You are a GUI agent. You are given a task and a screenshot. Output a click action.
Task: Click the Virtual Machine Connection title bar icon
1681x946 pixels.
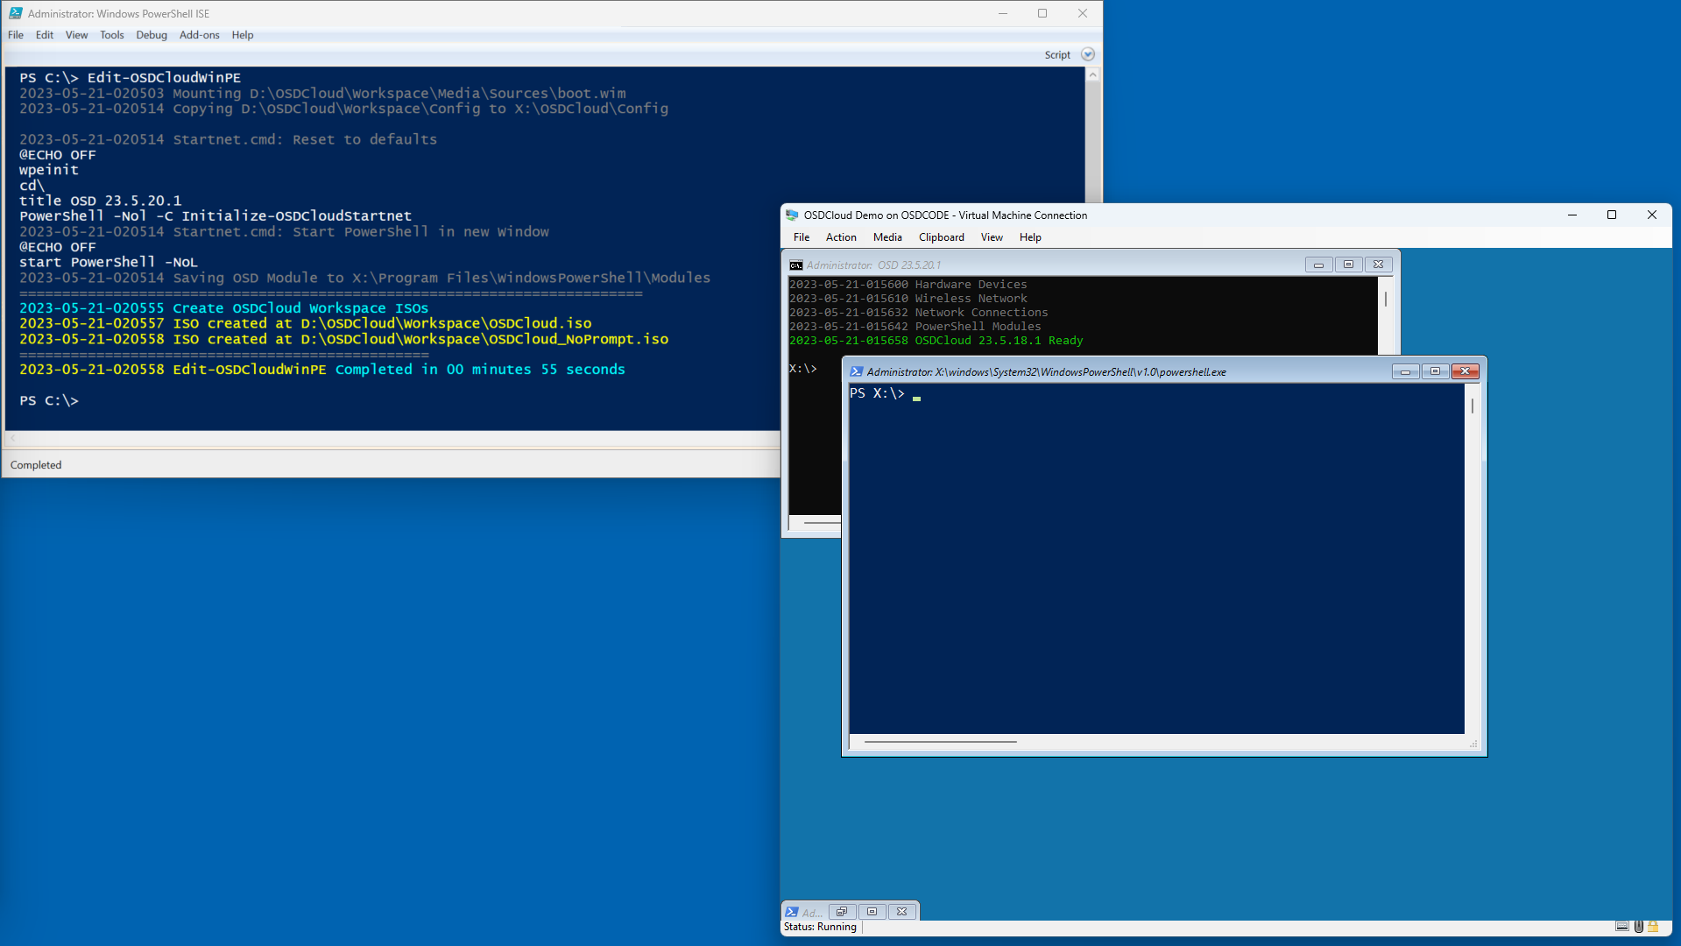point(792,215)
